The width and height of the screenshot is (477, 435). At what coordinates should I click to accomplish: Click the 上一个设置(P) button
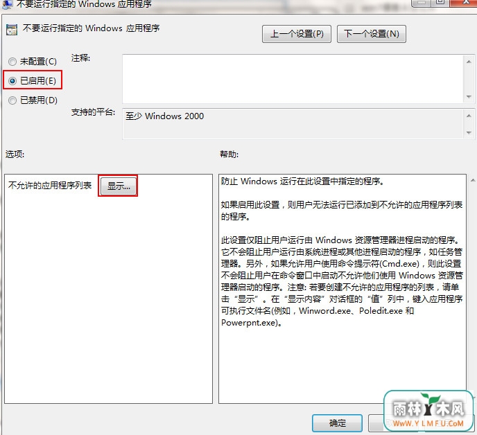point(297,34)
